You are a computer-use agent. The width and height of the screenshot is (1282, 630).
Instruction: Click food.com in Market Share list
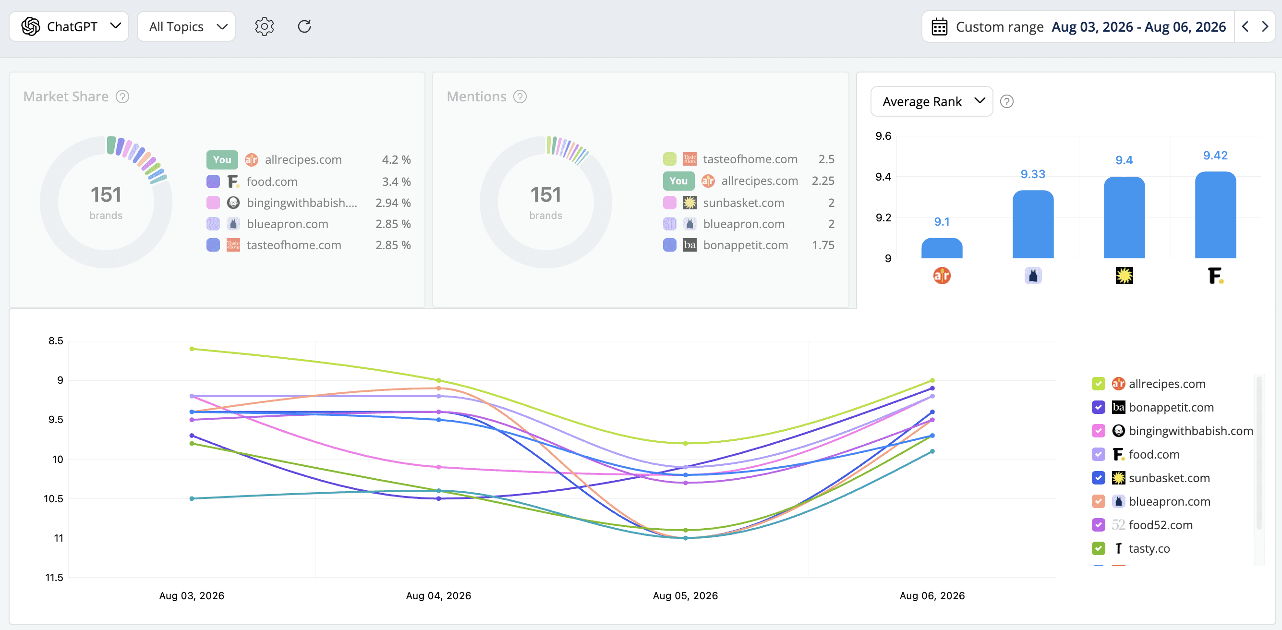(272, 182)
